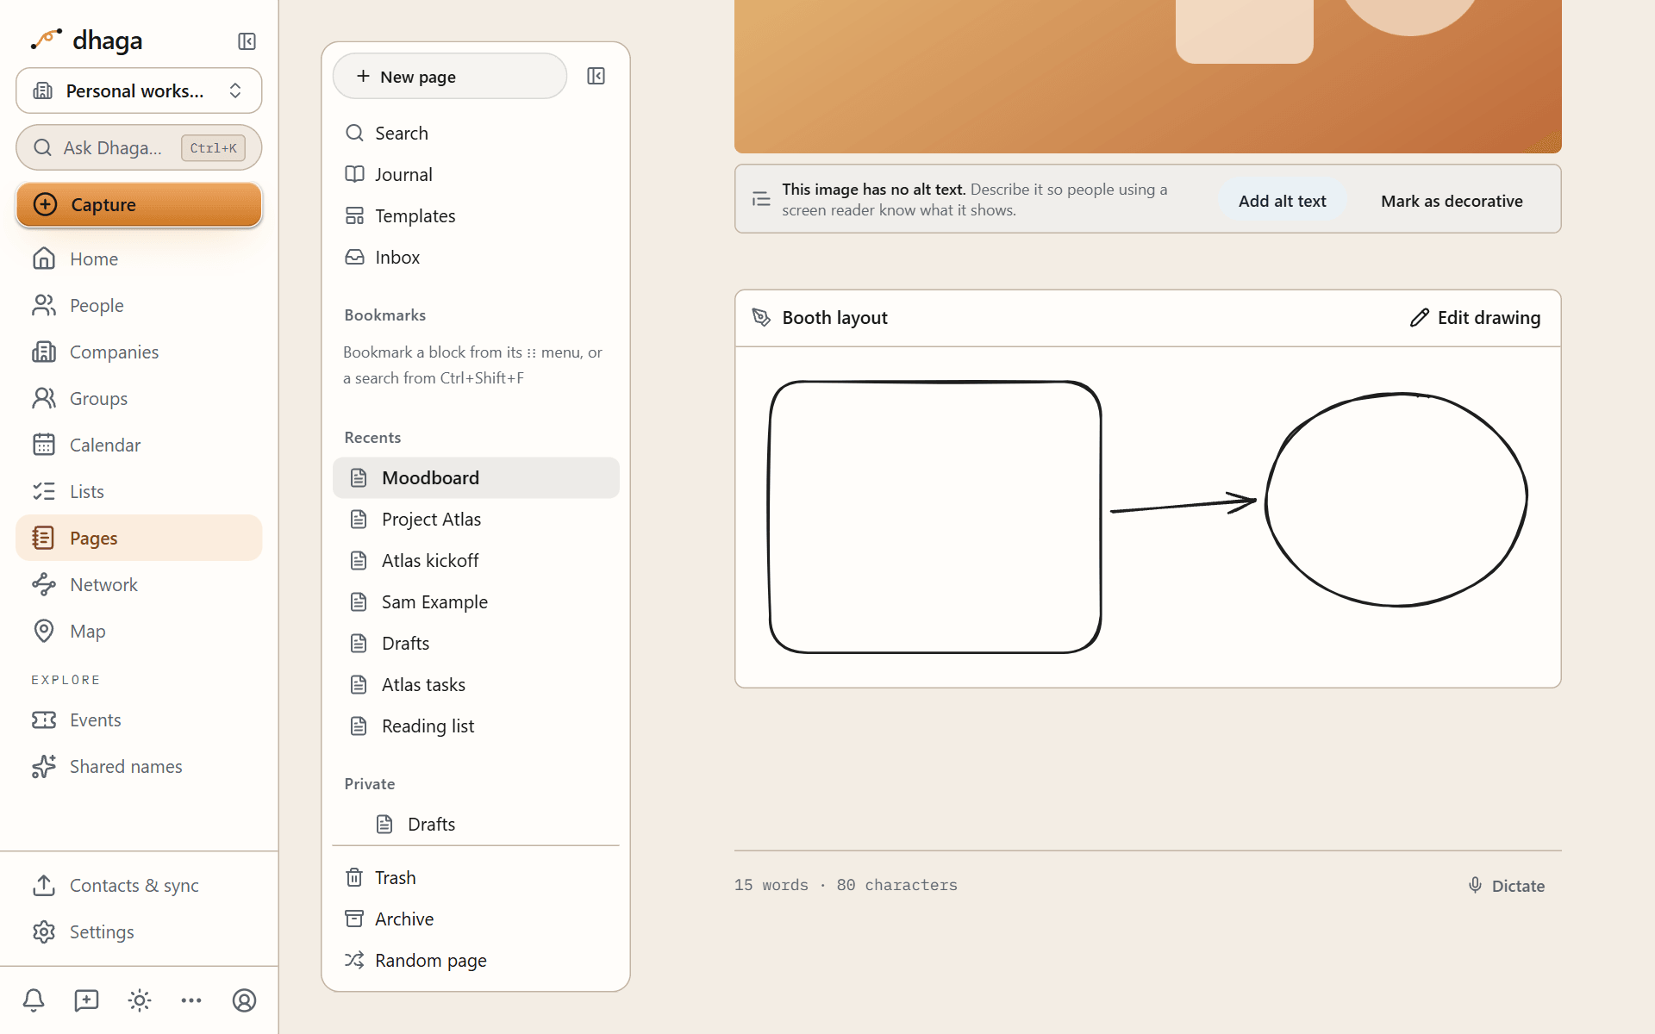Collapse the main sidebar using the panel icon
Screen dimensions: 1655x1034
pyautogui.click(x=247, y=41)
